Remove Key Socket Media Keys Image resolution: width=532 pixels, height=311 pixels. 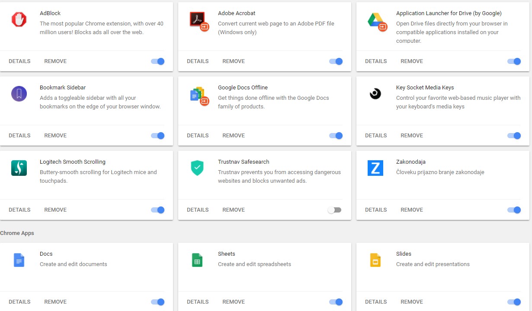412,136
